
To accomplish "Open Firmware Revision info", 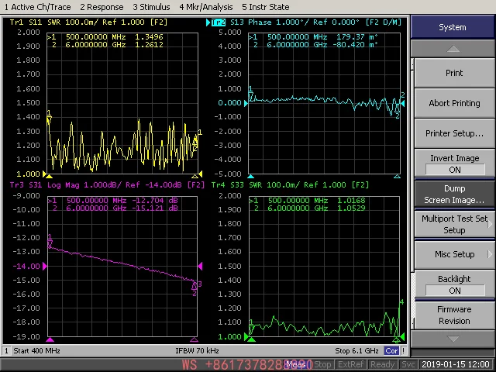I will pos(454,315).
